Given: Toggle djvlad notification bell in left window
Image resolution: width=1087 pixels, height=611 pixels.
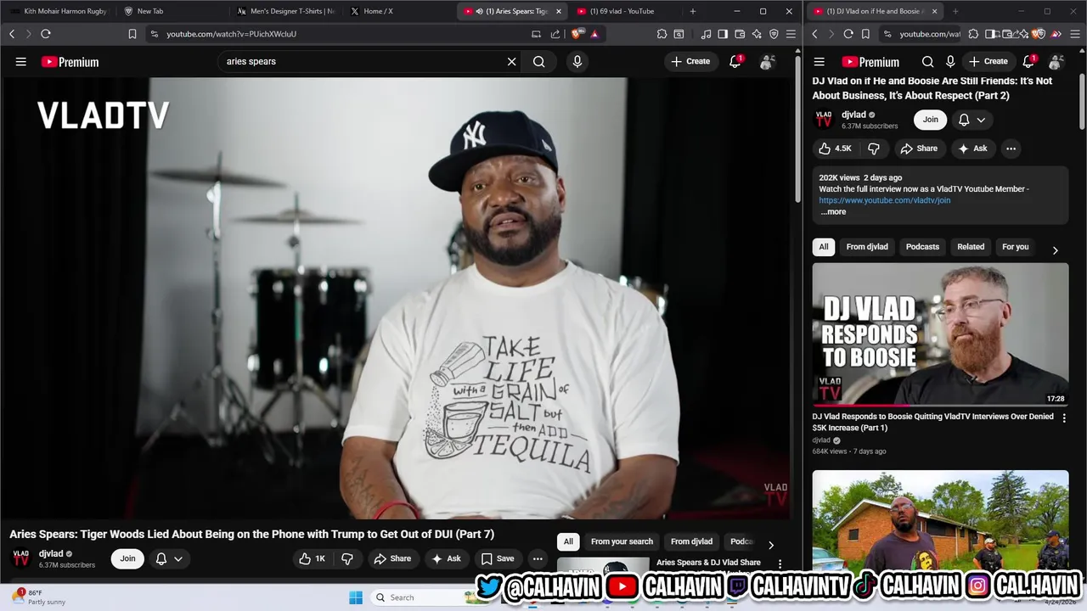Looking at the screenshot, I should pos(161,558).
